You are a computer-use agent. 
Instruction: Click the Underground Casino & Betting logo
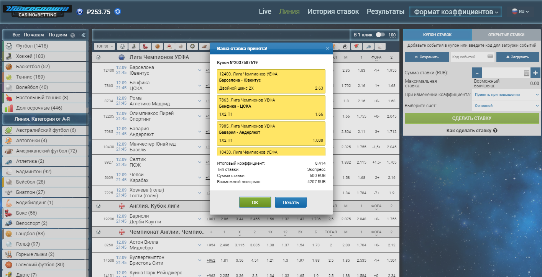point(37,11)
